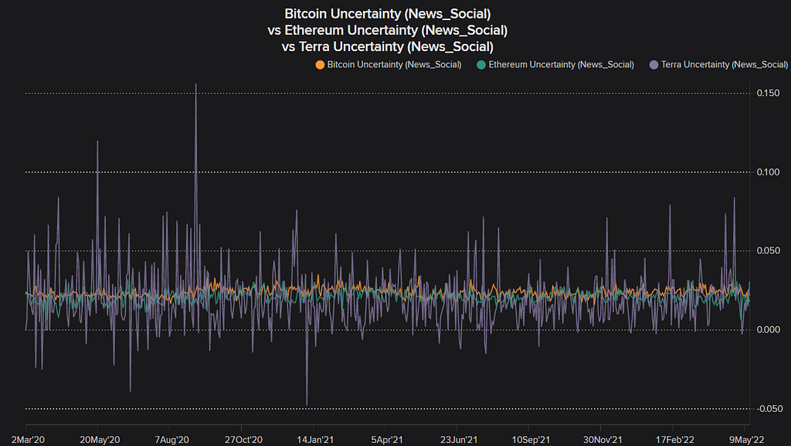Click the 9May'22 x-axis date label
The image size is (791, 446).
point(747,440)
